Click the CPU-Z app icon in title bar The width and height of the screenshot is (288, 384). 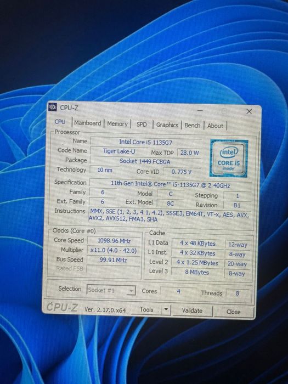click(53, 107)
